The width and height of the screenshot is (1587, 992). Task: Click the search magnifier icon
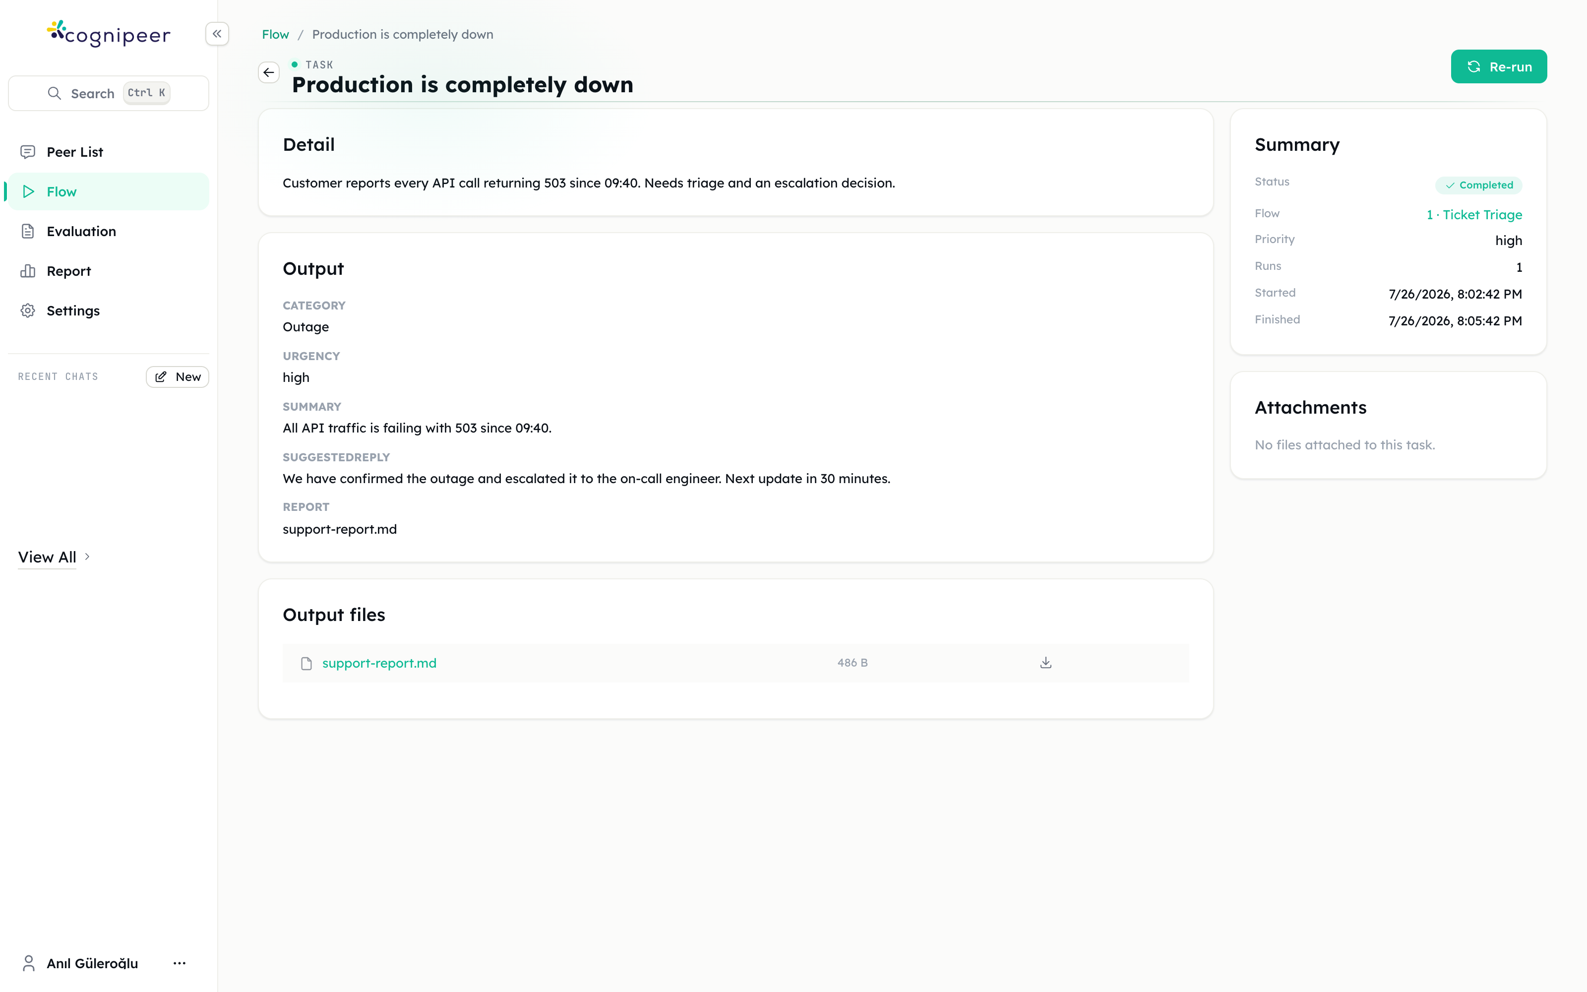tap(55, 93)
